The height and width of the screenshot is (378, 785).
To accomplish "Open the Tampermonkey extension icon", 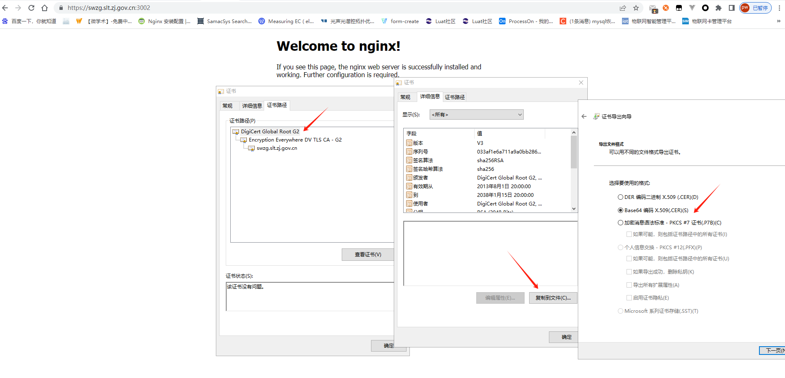I will 679,8.
